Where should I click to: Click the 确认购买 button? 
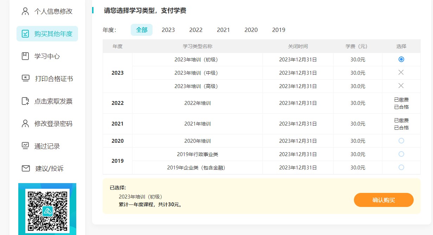[x=383, y=200]
